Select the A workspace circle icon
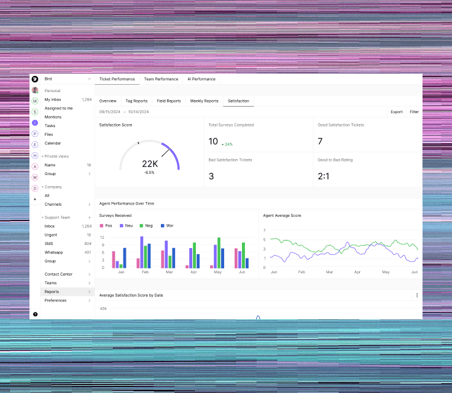Viewport: 452px width, 393px height. pyautogui.click(x=35, y=166)
